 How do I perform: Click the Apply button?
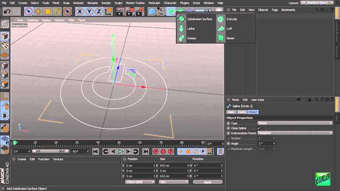click(x=208, y=182)
